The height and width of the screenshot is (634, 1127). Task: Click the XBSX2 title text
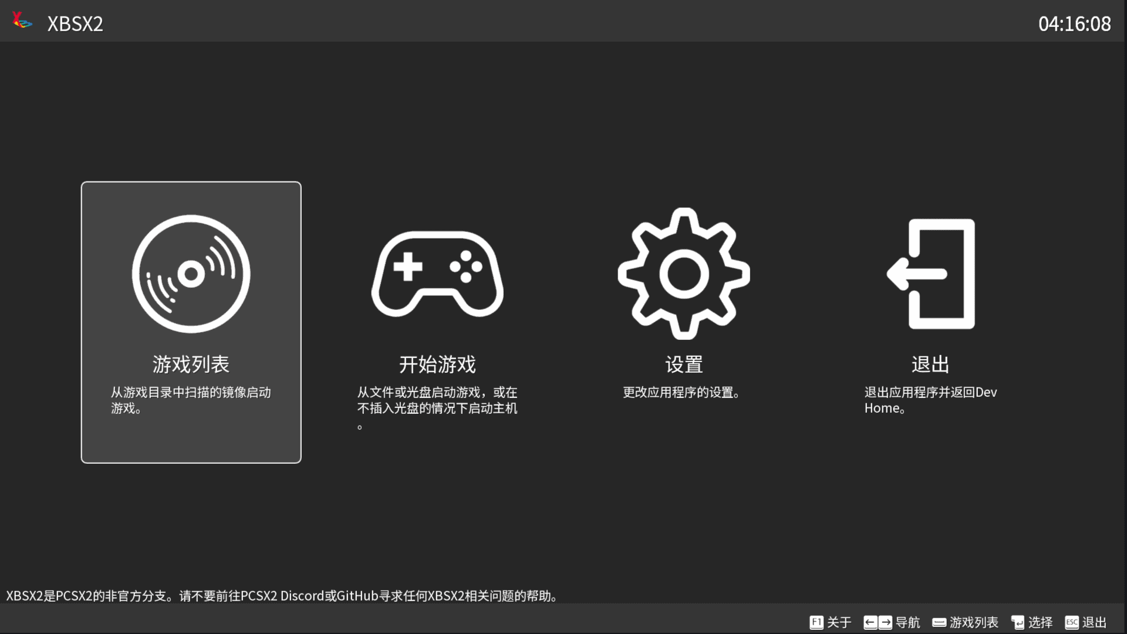(75, 23)
